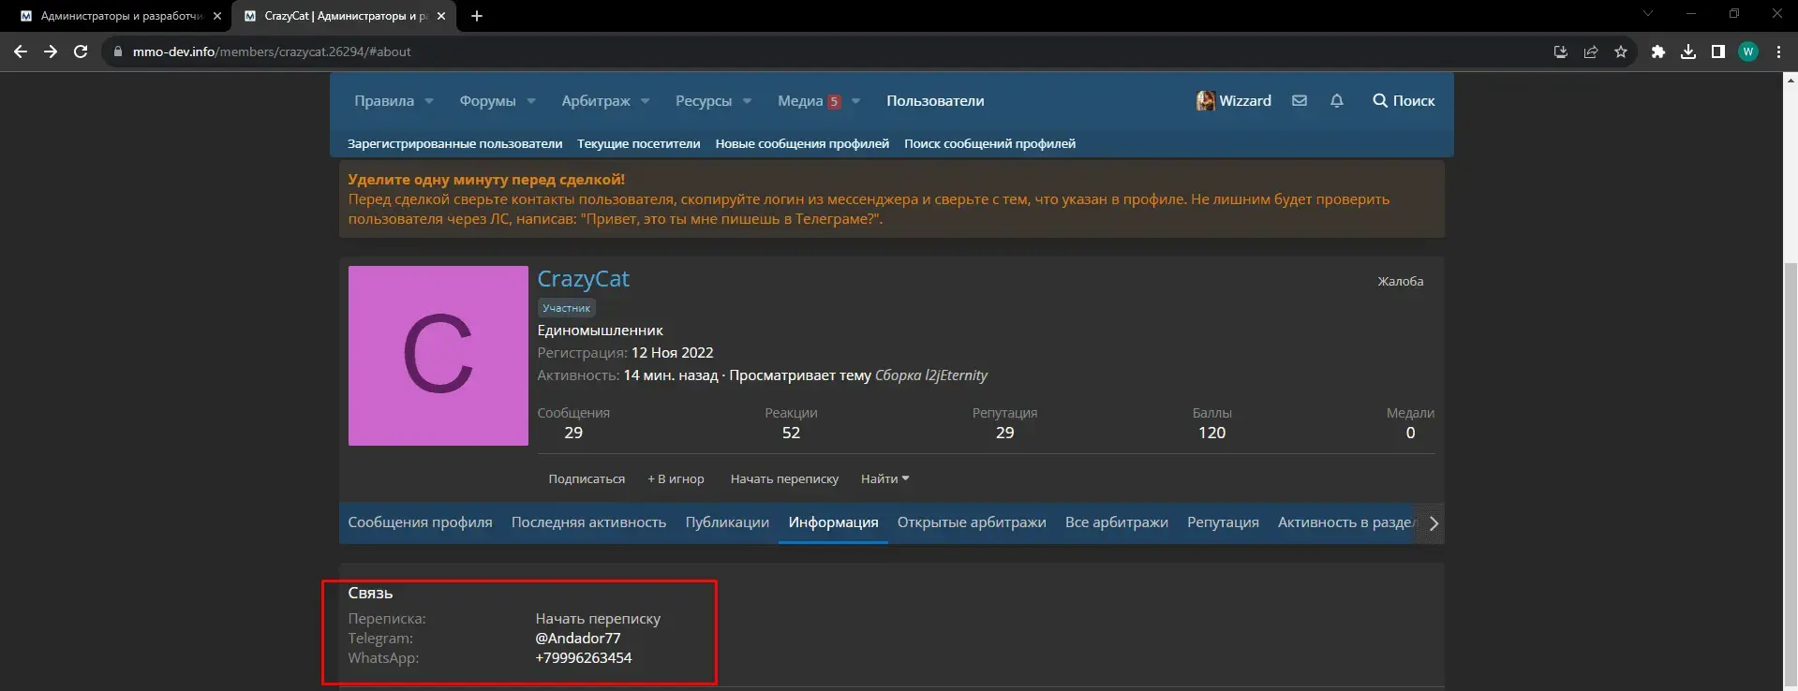Click the Баллы count 120
The width and height of the screenshot is (1798, 691).
1211,433
